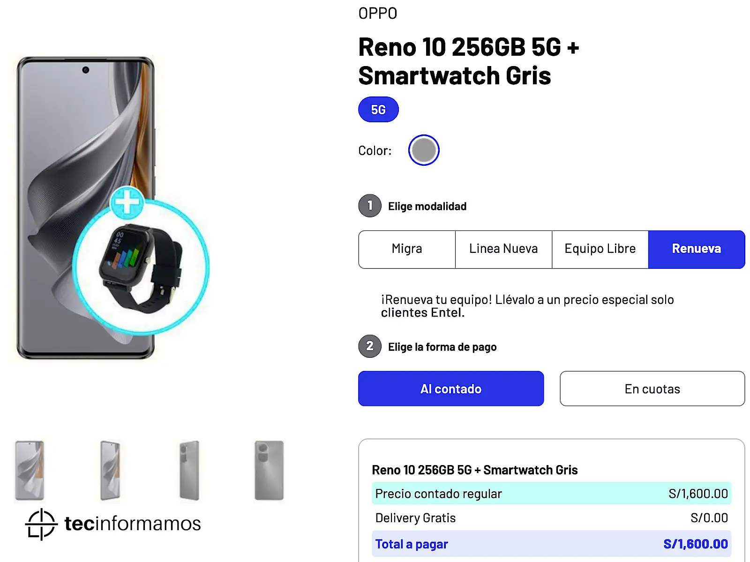
Task: Select the gray color swatch
Action: tap(424, 150)
